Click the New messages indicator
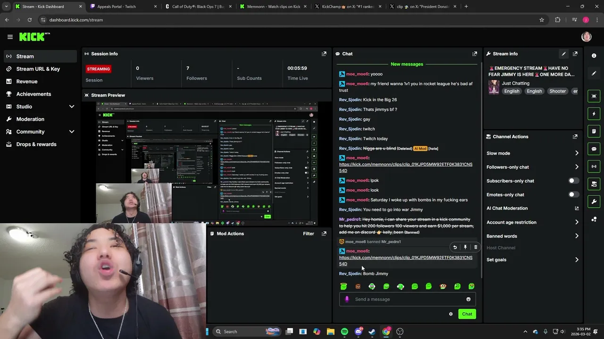 (x=407, y=64)
